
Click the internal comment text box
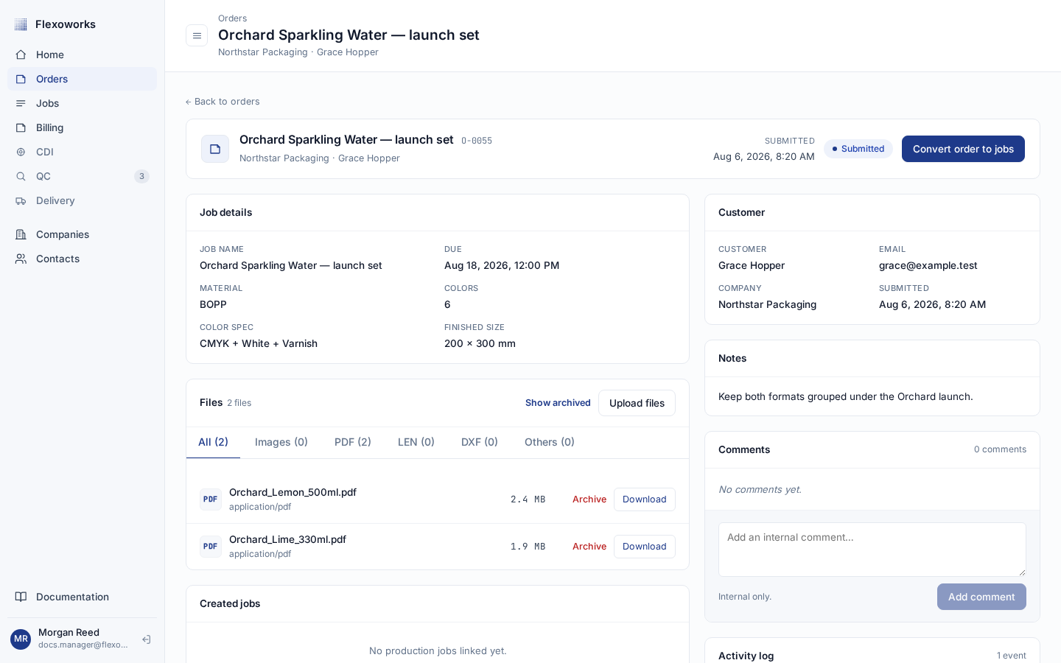872,550
